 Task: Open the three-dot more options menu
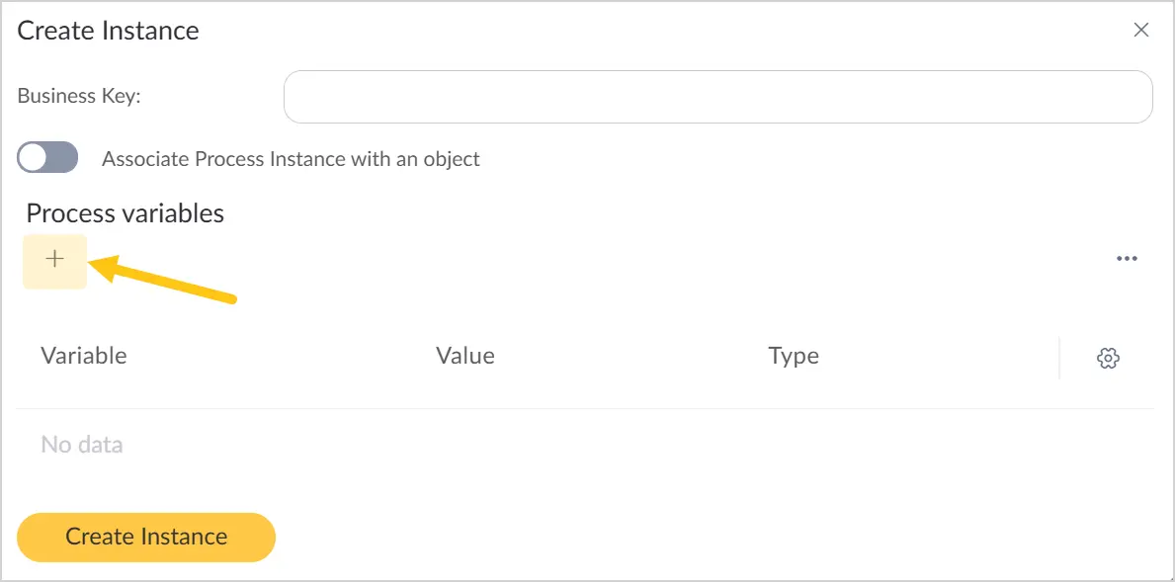[1127, 259]
